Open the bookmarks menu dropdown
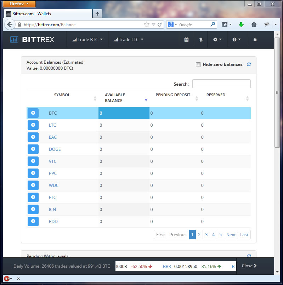Screen dimensions: 283x285 pyautogui.click(x=227, y=24)
